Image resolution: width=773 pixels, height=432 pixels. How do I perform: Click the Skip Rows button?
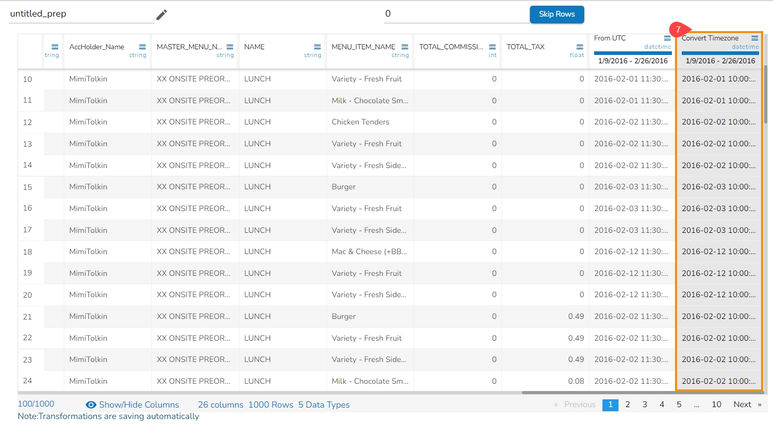pos(556,15)
